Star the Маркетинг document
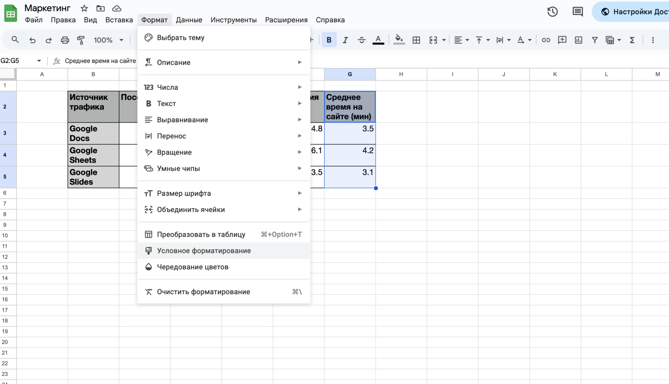 click(x=84, y=8)
